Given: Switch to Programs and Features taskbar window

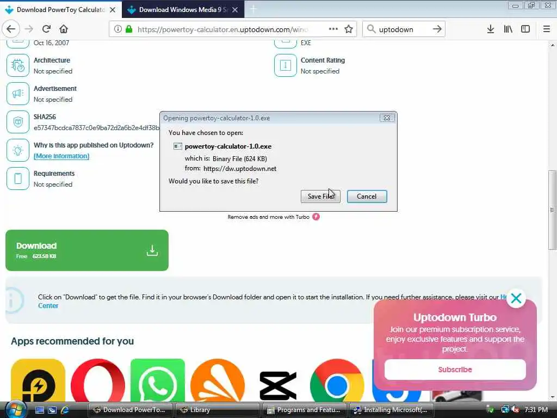Looking at the screenshot, I should 305,410.
